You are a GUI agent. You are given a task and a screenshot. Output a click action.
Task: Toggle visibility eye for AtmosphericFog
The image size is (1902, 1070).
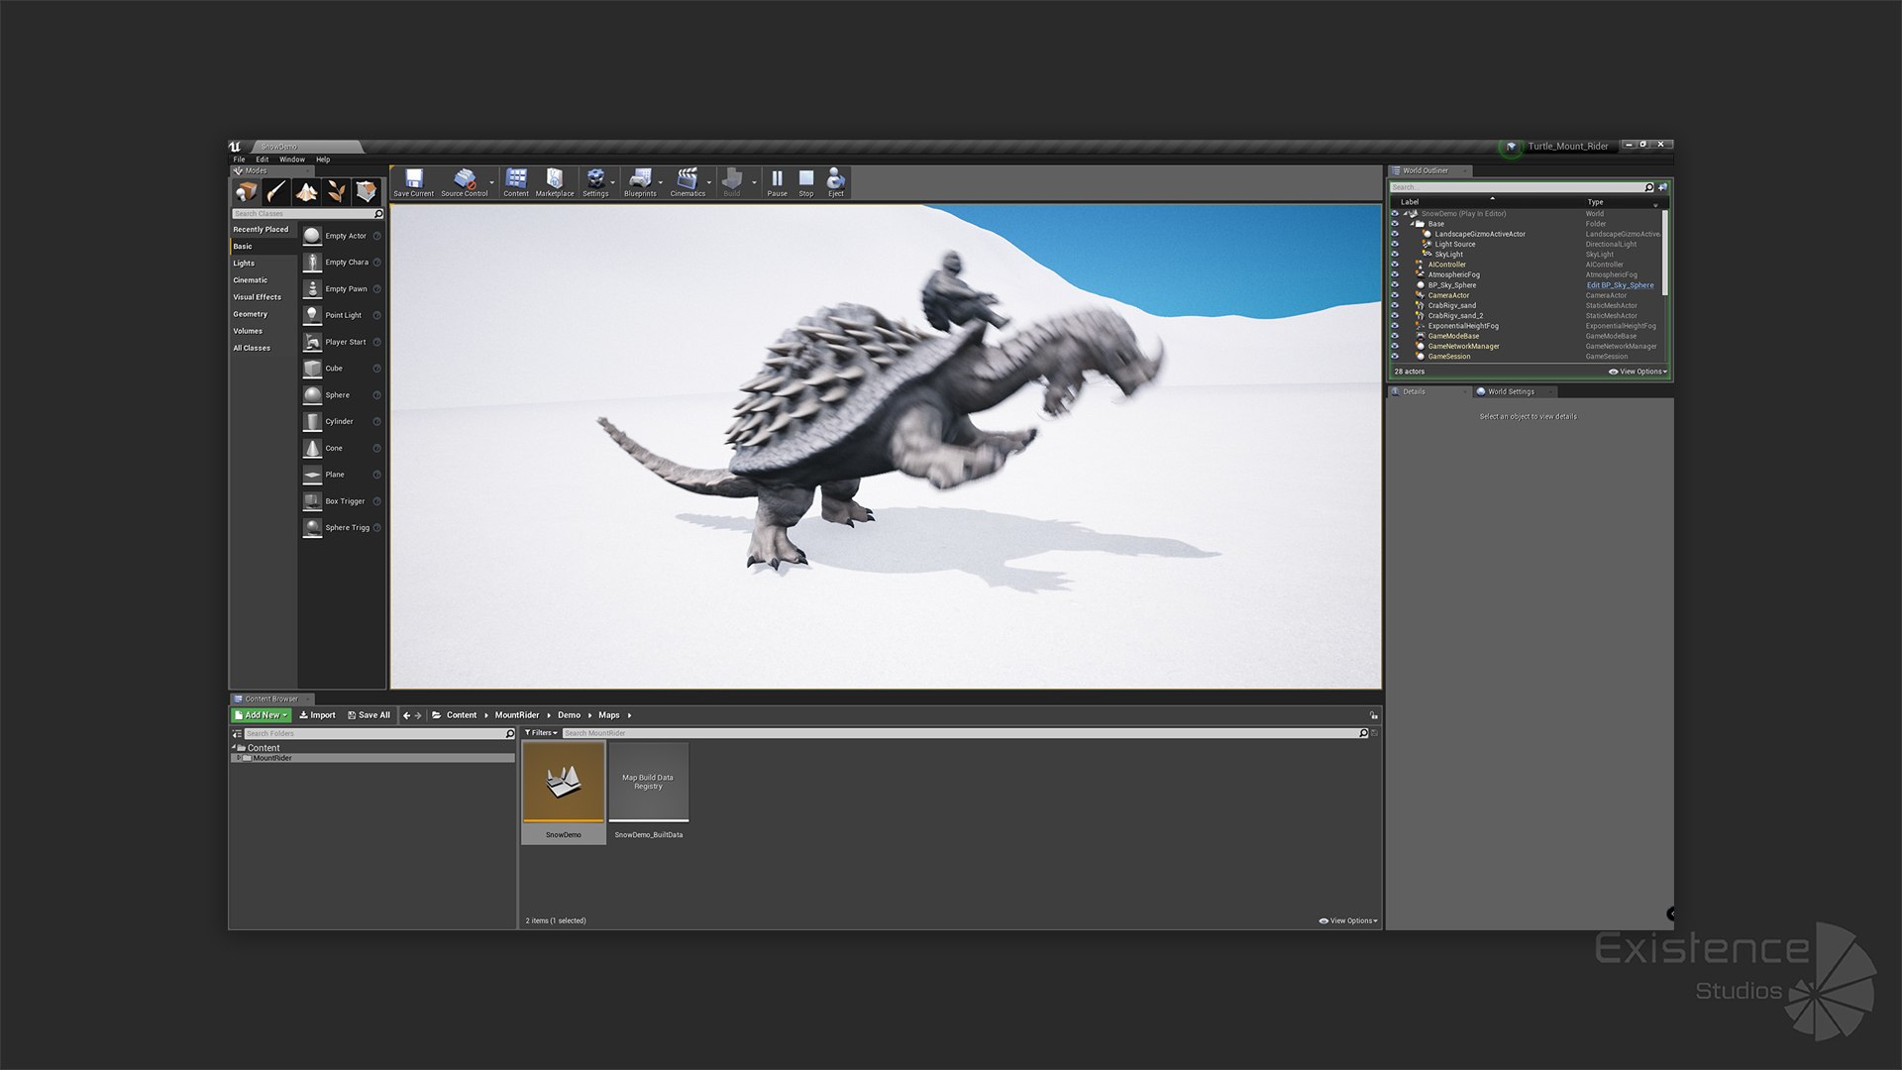point(1395,274)
